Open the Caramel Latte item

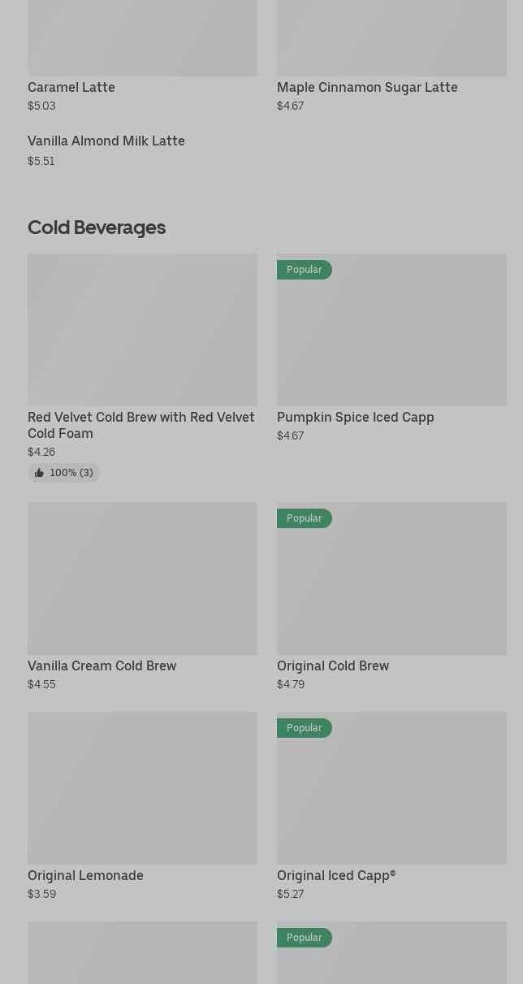click(71, 87)
